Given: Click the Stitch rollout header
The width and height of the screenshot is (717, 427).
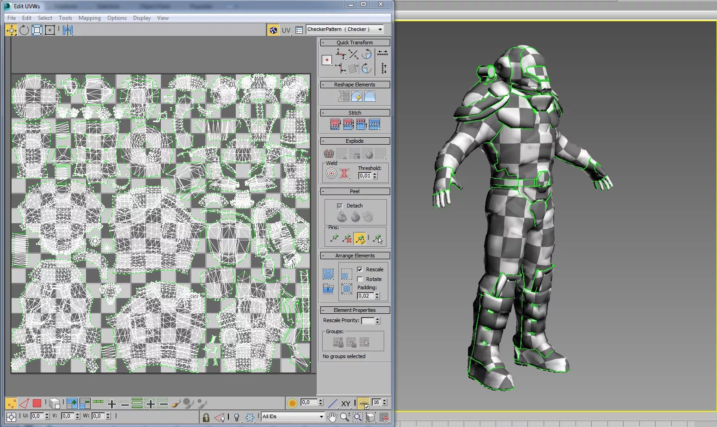Looking at the screenshot, I should point(355,113).
